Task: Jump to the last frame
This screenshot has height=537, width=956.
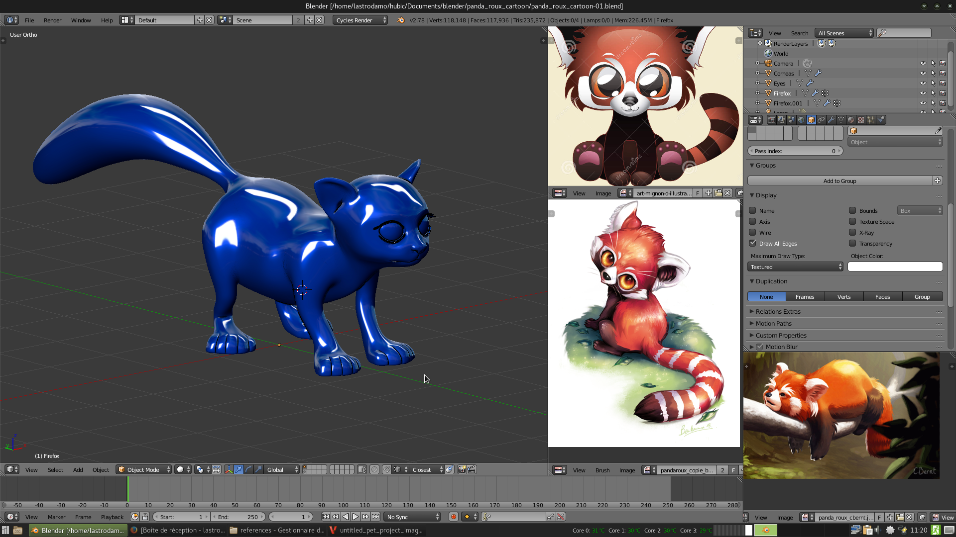Action: tap(375, 517)
